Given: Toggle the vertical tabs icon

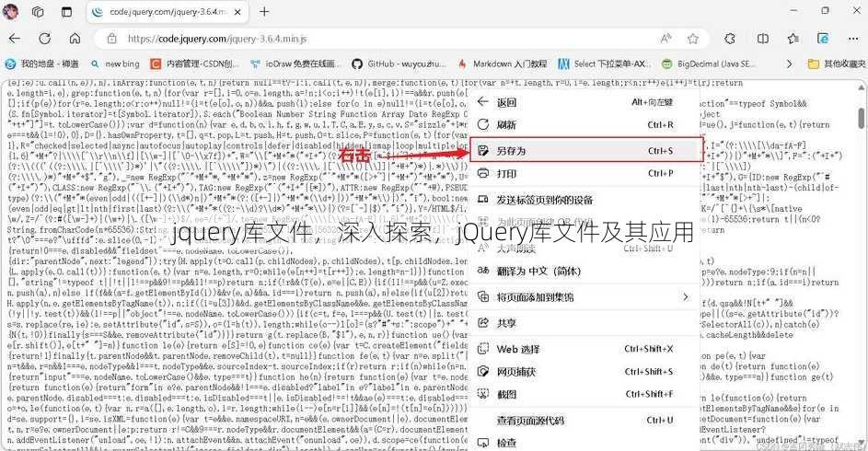Looking at the screenshot, I should [x=66, y=11].
